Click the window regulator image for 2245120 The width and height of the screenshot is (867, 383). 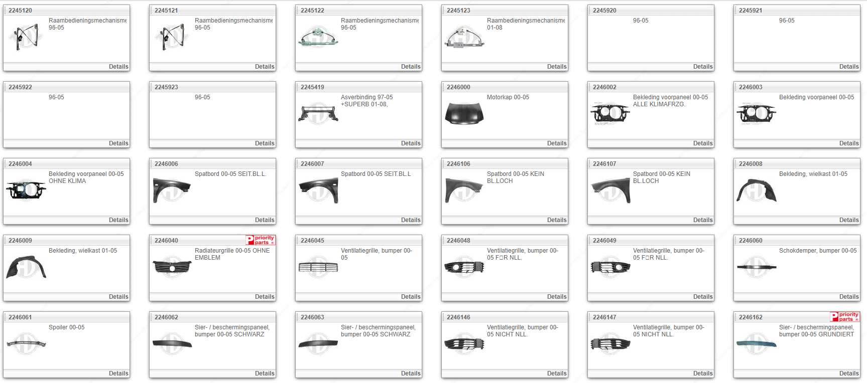point(26,37)
